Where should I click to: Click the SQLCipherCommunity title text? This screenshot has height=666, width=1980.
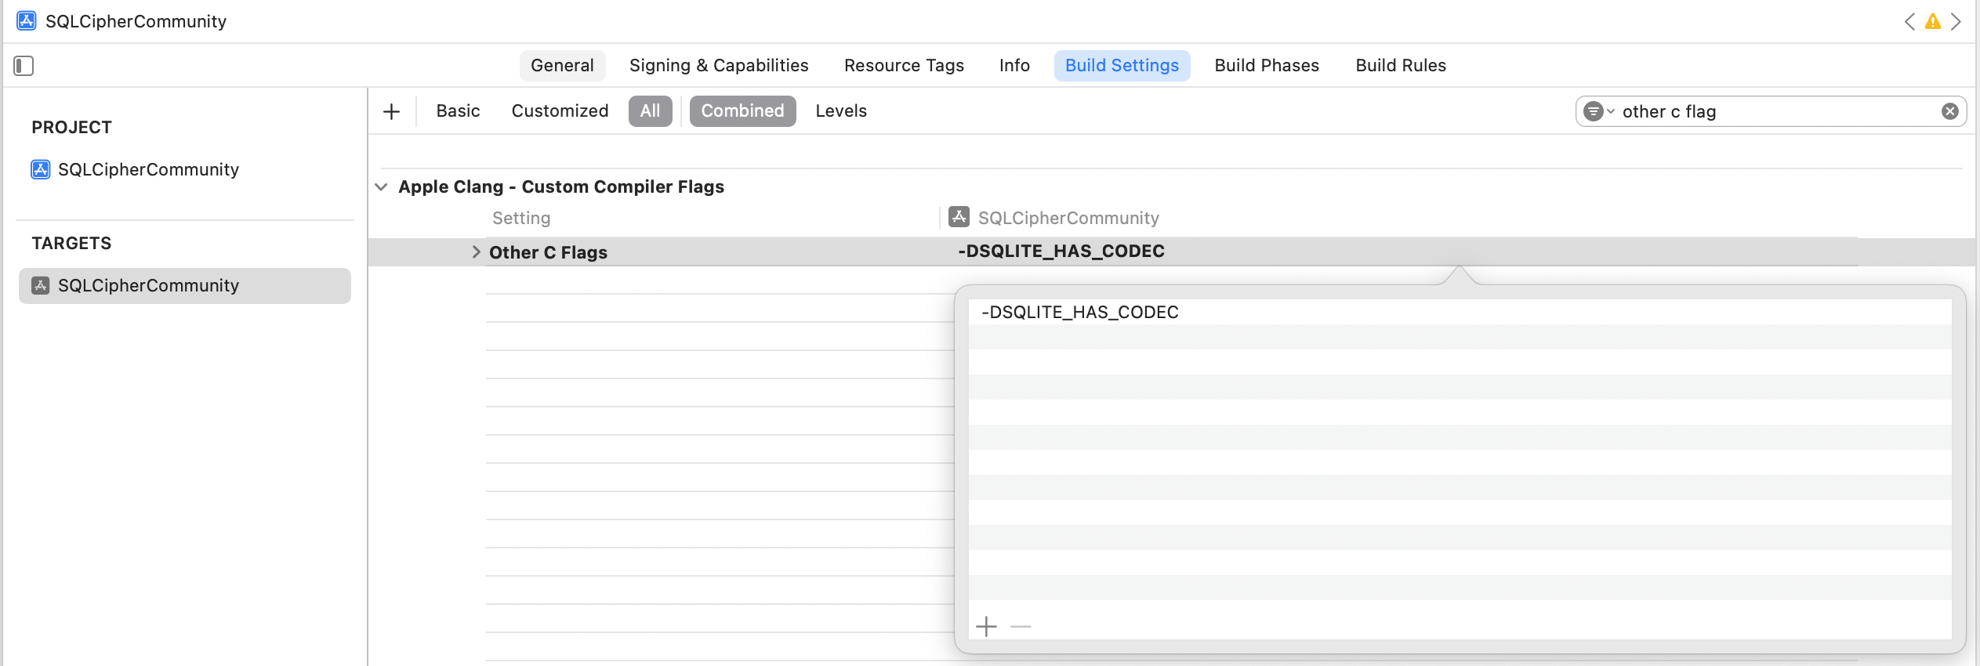[x=136, y=21]
